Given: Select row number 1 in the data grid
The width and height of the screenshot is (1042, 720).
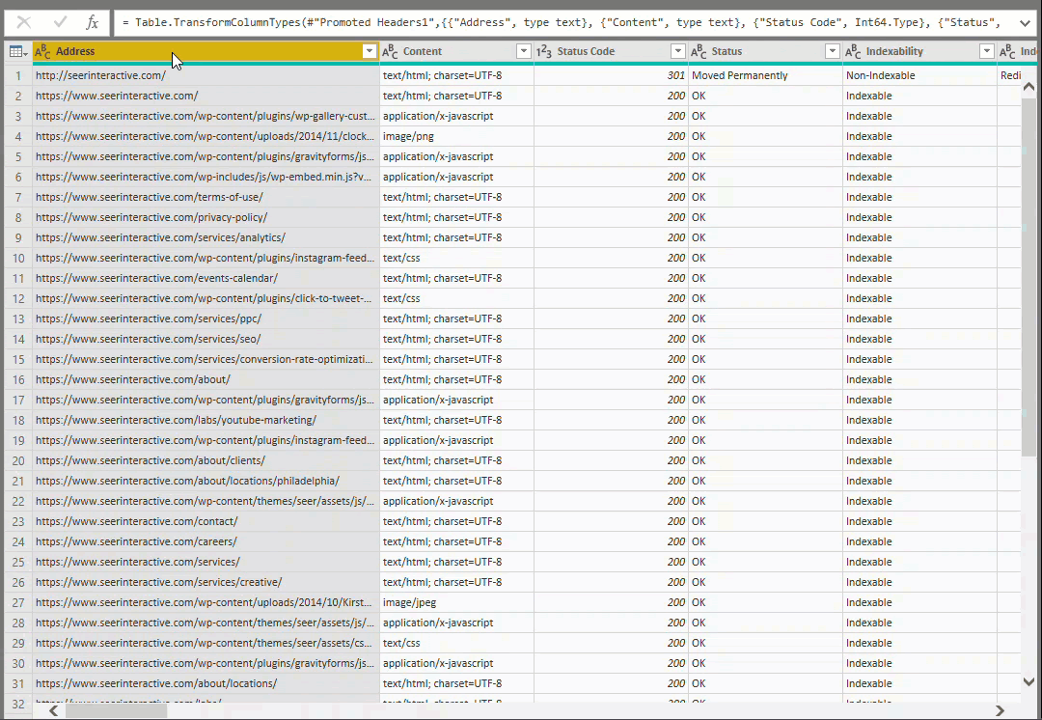Looking at the screenshot, I should 17,74.
